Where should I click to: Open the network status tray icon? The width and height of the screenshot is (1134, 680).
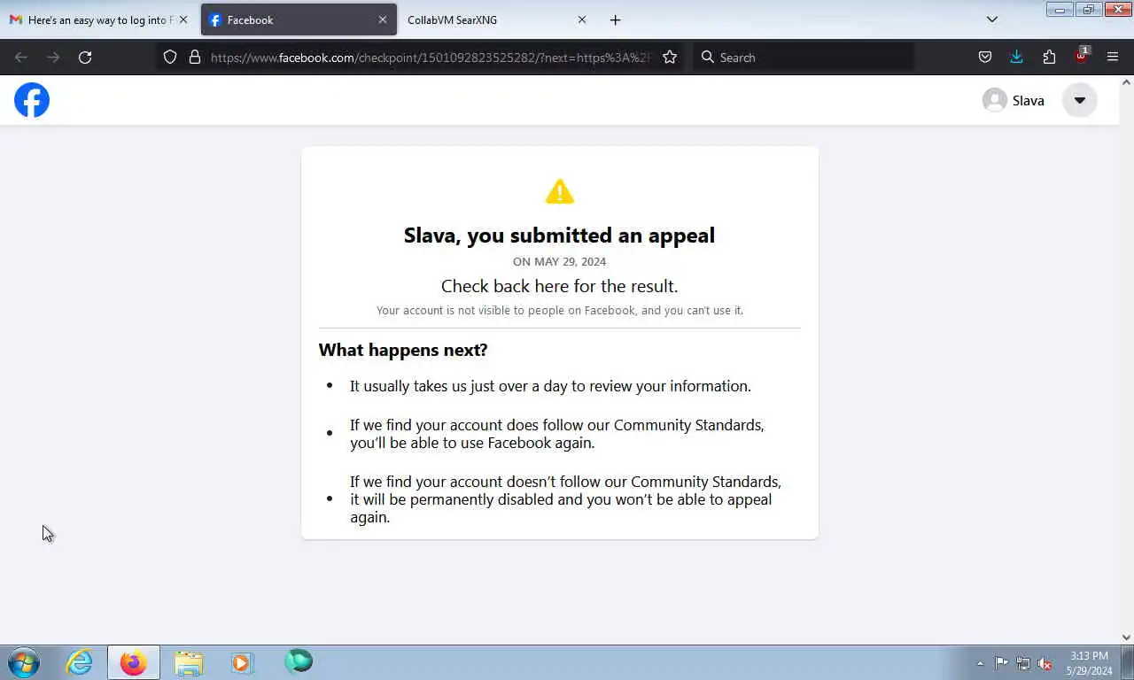click(x=1023, y=663)
